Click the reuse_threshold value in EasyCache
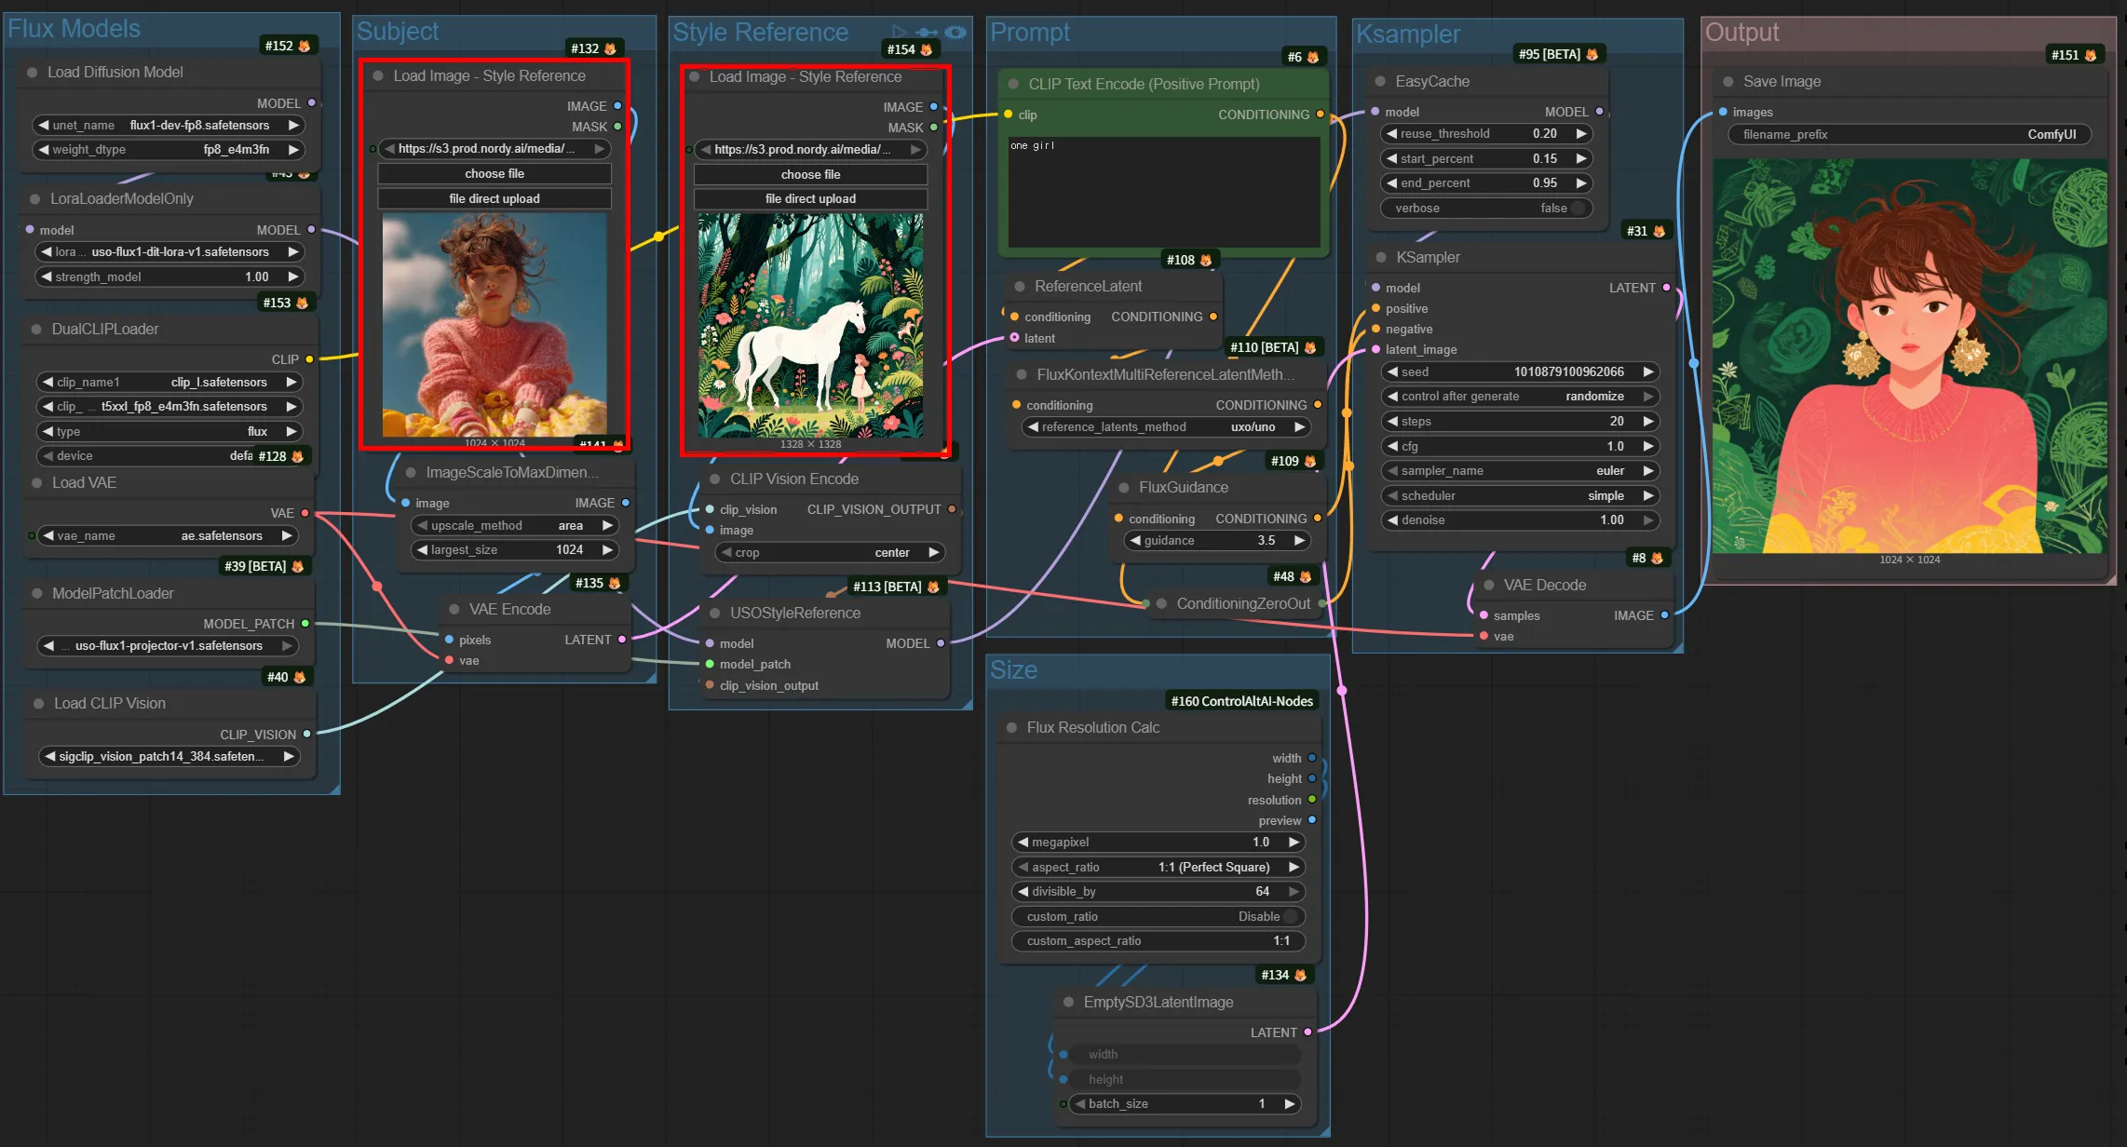Viewport: 2127px width, 1147px height. [x=1486, y=134]
